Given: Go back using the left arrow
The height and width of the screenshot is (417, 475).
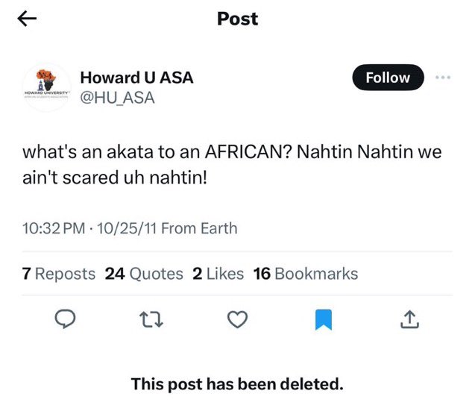Looking at the screenshot, I should (x=27, y=19).
